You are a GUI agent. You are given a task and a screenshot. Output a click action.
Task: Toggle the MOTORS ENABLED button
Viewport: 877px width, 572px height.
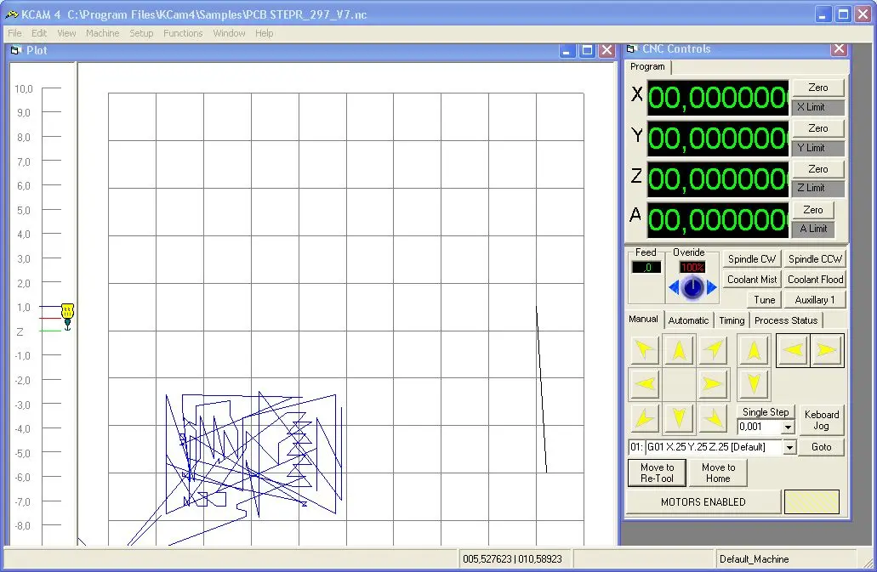(x=703, y=502)
